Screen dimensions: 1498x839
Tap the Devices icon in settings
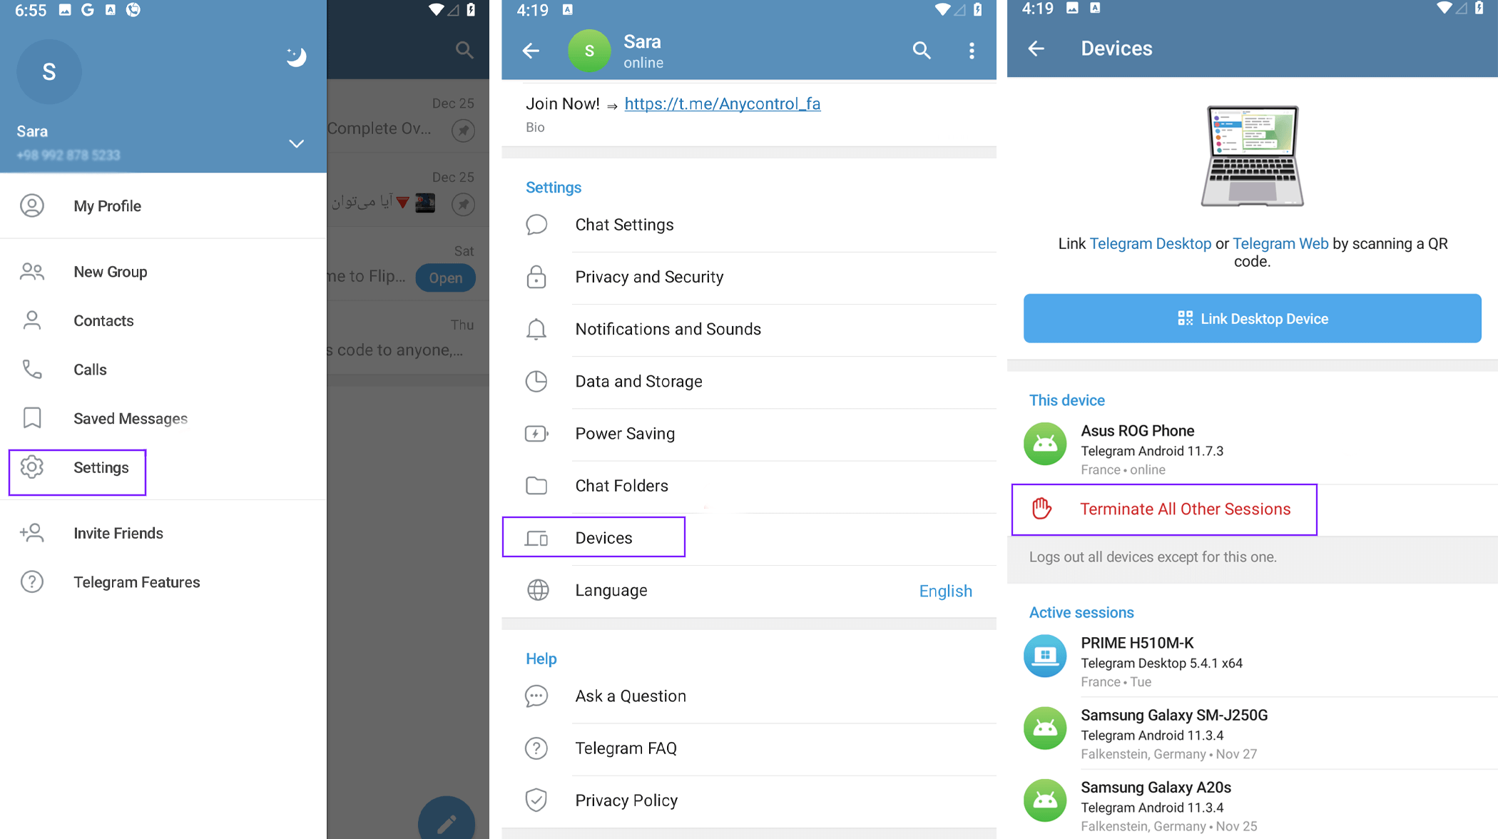[x=537, y=537]
